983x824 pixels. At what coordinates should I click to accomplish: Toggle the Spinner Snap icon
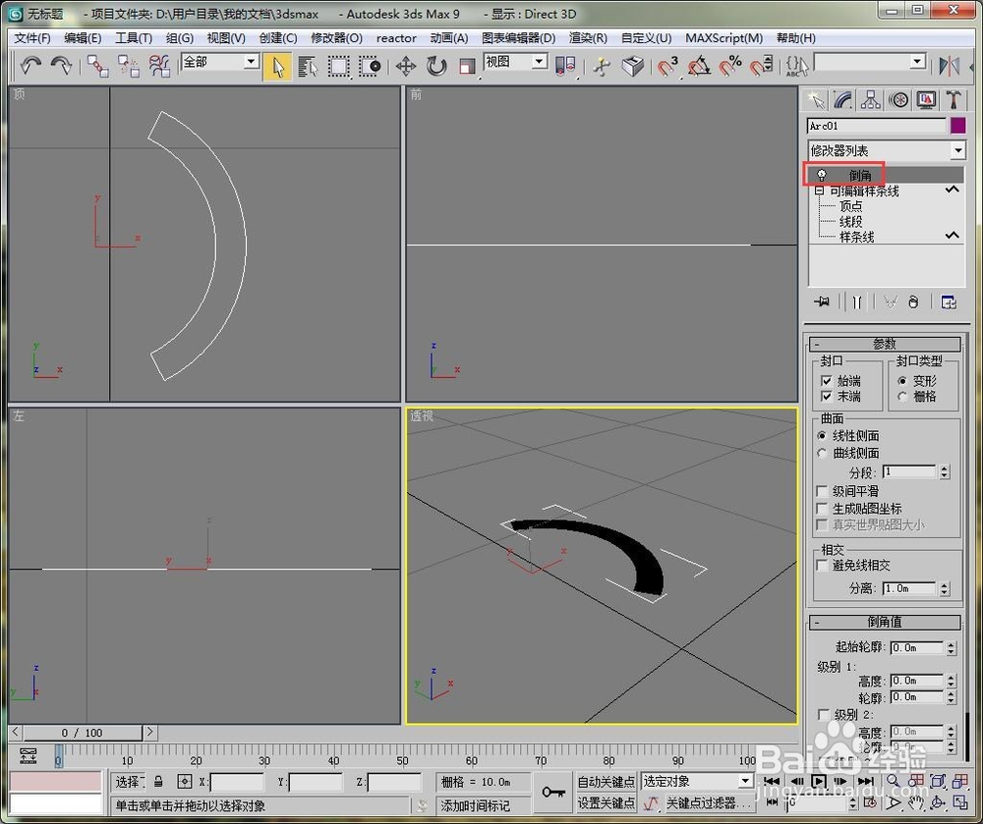(761, 67)
